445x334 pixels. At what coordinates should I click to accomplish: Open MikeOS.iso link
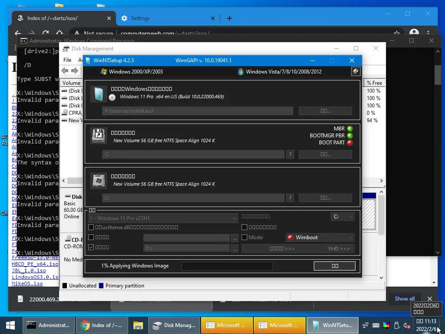[x=27, y=284]
